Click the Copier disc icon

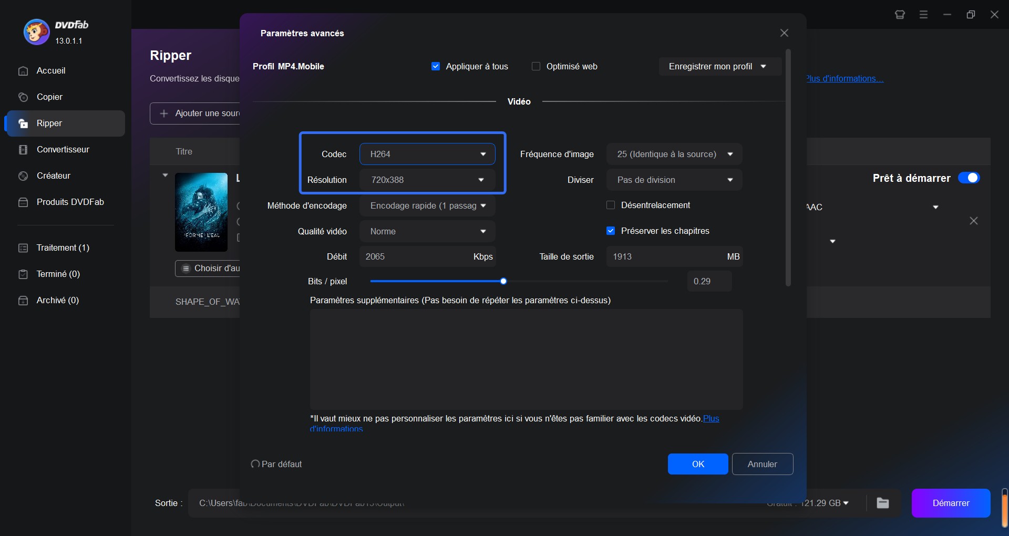click(23, 97)
